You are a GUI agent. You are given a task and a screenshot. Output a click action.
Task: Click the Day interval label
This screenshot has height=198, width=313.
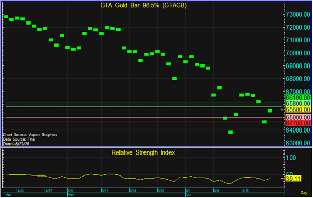coord(304,192)
